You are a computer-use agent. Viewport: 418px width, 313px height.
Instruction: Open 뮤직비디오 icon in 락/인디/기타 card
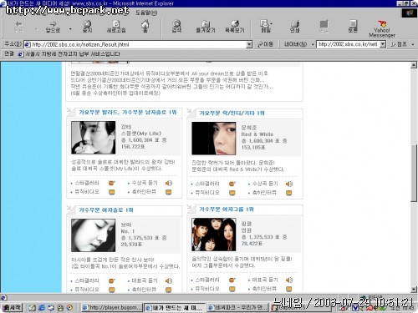tap(232, 193)
